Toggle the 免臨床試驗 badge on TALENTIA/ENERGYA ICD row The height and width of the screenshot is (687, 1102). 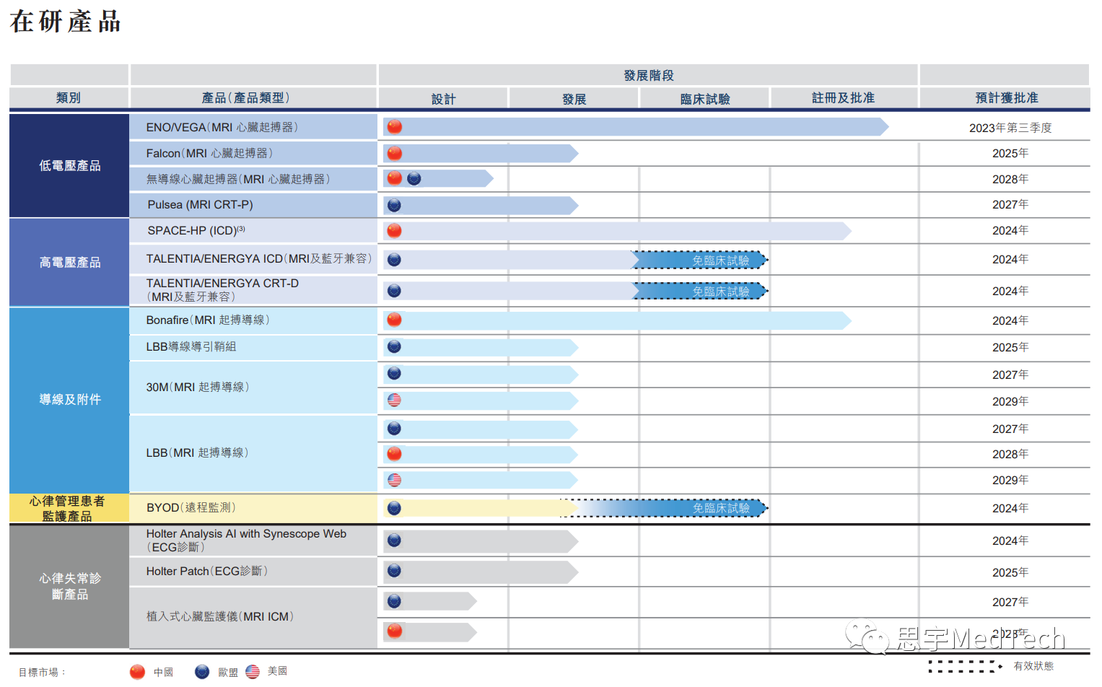[721, 259]
